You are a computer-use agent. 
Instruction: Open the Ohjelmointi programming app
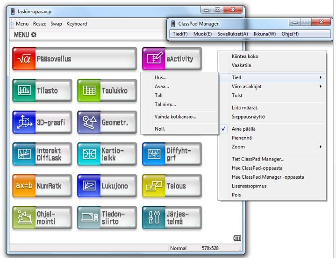coord(42,217)
